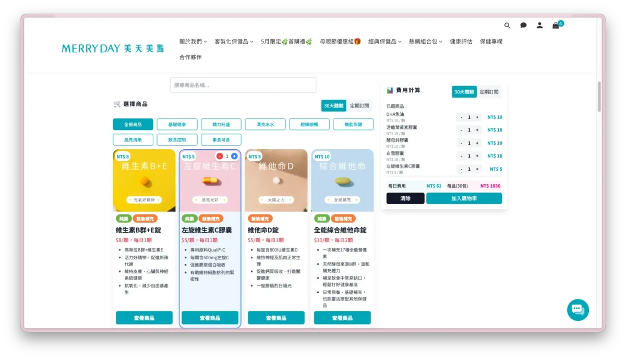Viewport: 626px width, 359px height.
Task: Select 定期訂閱 in product selection section
Action: (x=359, y=105)
